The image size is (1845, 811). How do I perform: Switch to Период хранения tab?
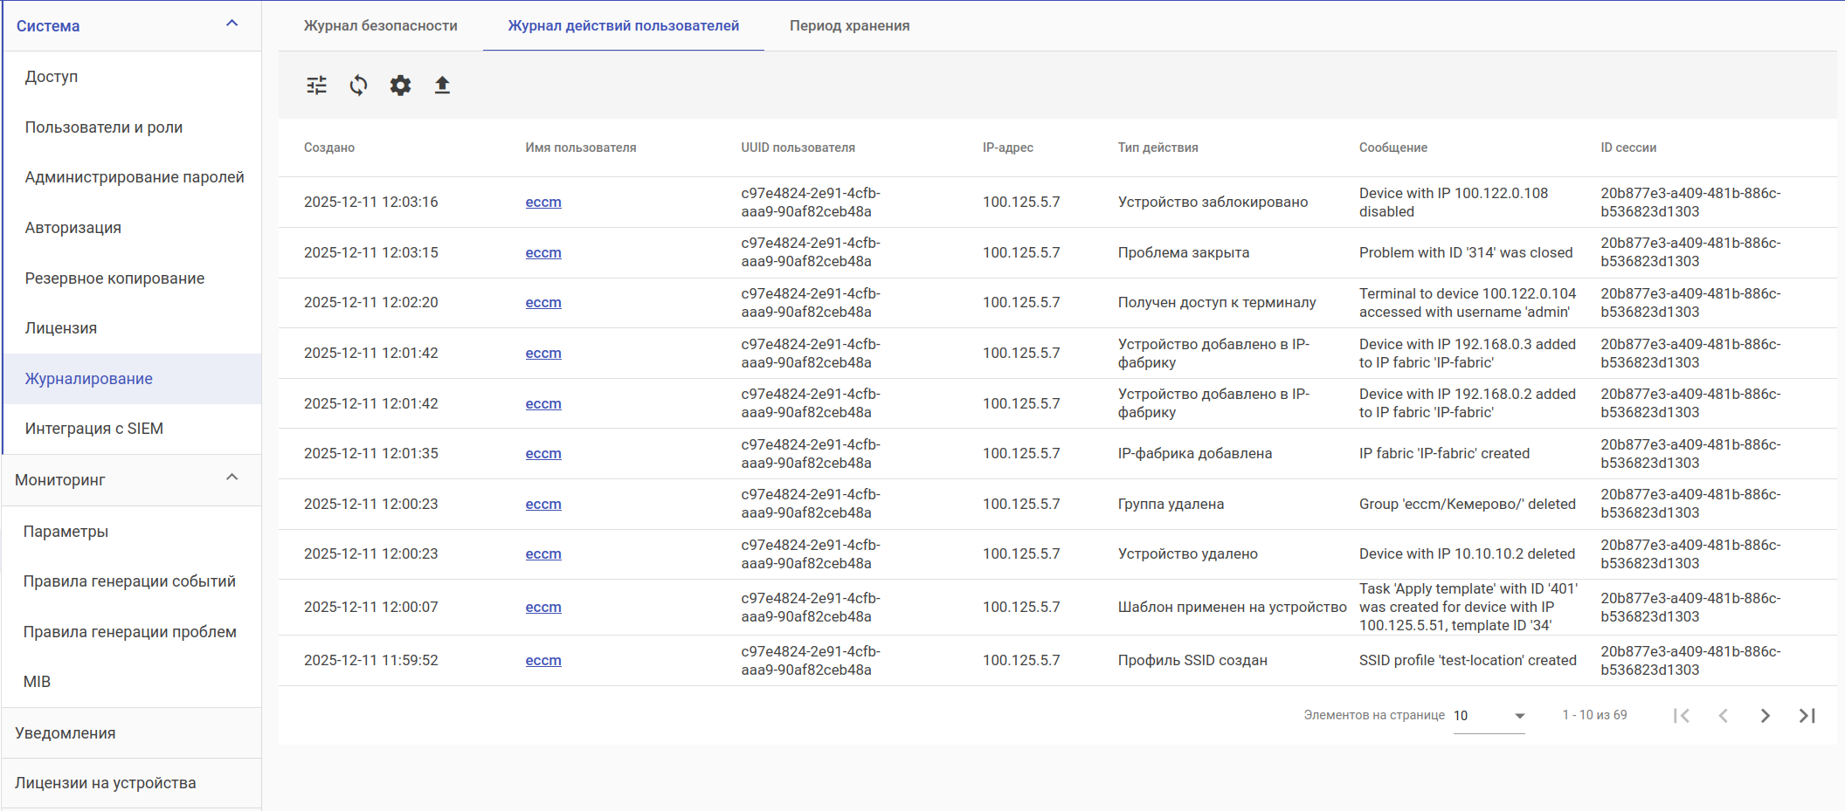click(x=849, y=26)
